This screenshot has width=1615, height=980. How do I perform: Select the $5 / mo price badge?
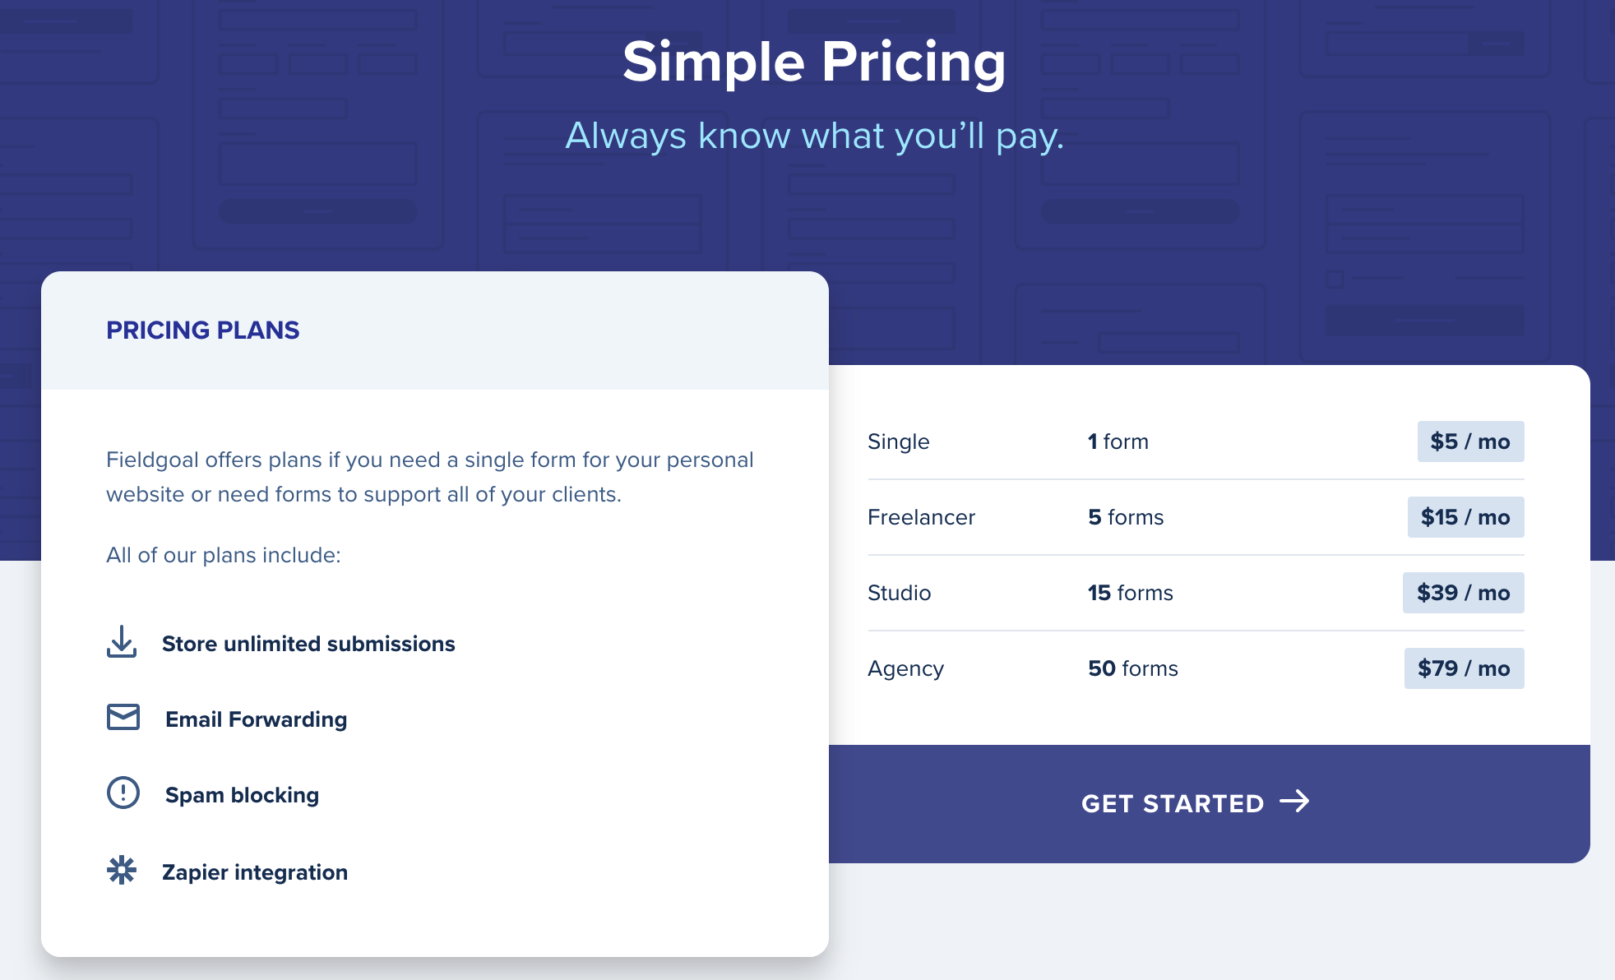[x=1470, y=441]
